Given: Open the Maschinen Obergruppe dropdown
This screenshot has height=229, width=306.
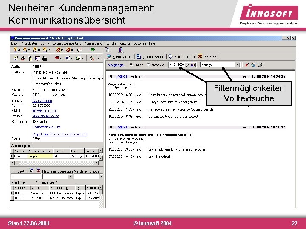Looking at the screenshot, I should pos(70,176).
